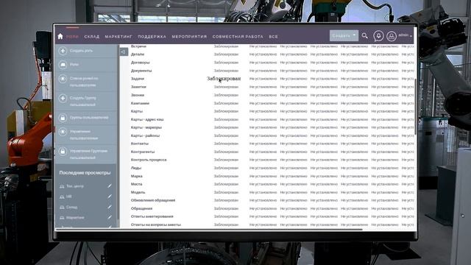Edit the HR recent item pencil

(x=110, y=197)
